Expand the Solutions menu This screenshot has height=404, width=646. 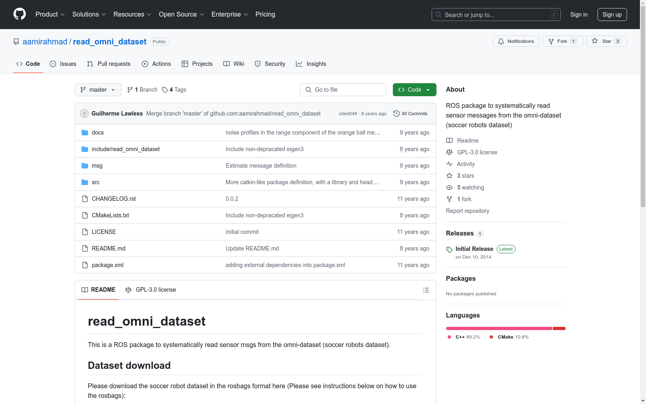[x=89, y=15]
